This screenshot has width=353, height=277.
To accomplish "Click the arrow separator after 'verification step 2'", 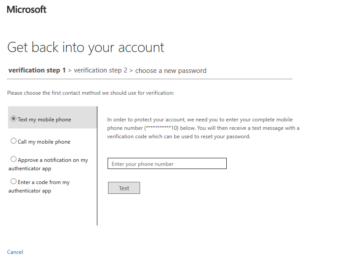I will tap(131, 71).
